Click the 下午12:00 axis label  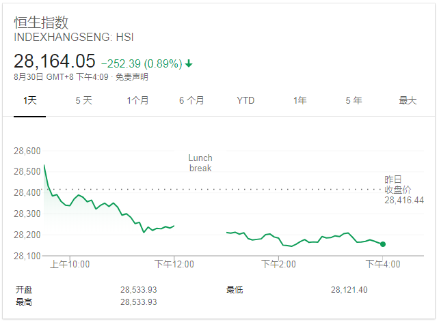174,264
